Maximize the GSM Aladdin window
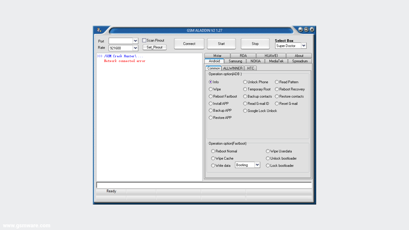The height and width of the screenshot is (230, 409). coord(306,29)
